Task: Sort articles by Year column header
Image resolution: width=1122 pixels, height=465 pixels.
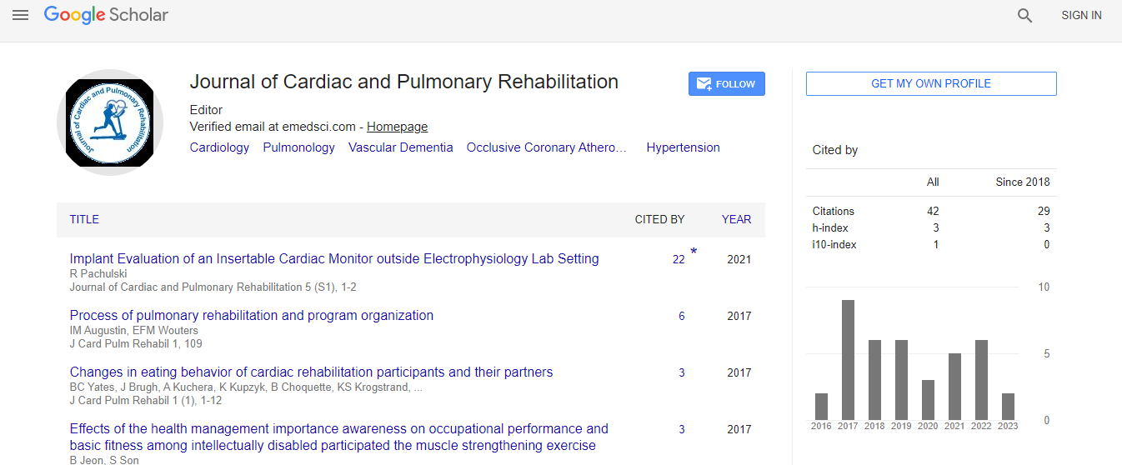Action: 736,219
